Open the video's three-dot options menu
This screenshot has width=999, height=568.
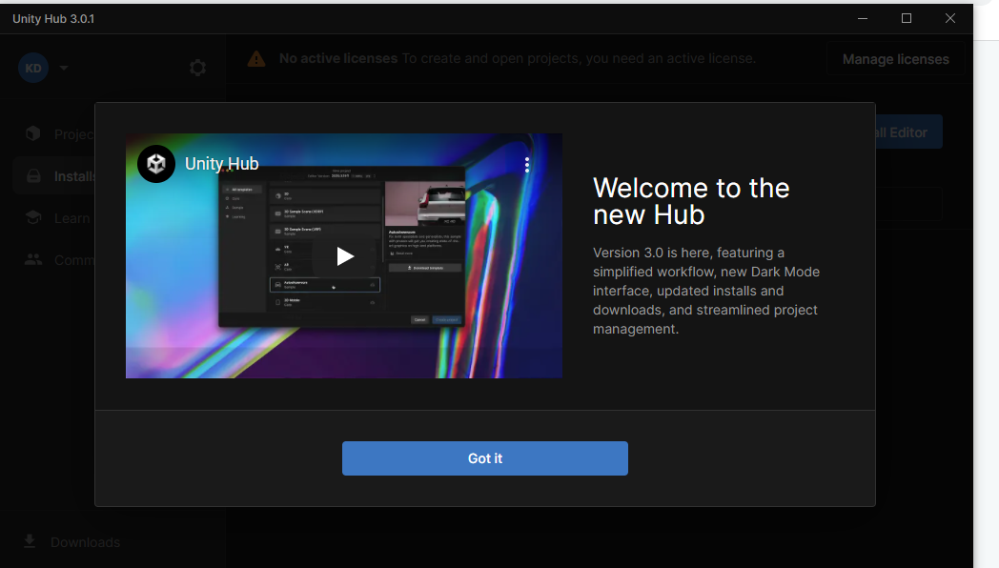527,165
